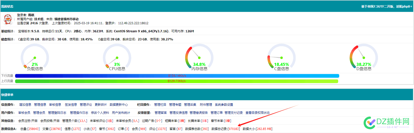This screenshot has width=414, height=133.
Task: Click the 未审核会员 [0人] value
Action: (x=136, y=121)
